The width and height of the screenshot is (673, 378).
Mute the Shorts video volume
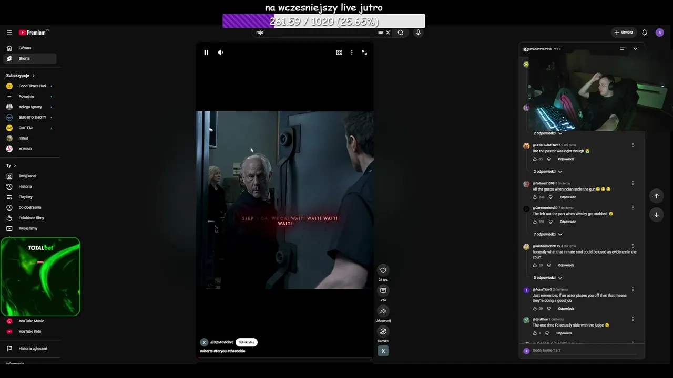pos(220,52)
